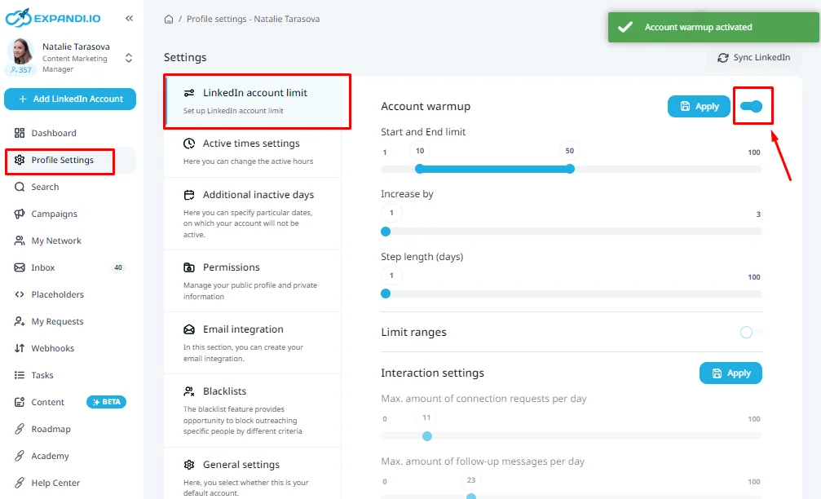Click the Expandi.io logo
This screenshot has height=499, width=821.
click(x=53, y=18)
